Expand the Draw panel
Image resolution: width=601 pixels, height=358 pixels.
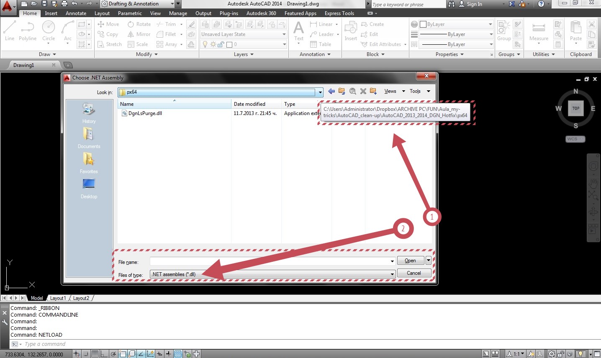(x=47, y=54)
